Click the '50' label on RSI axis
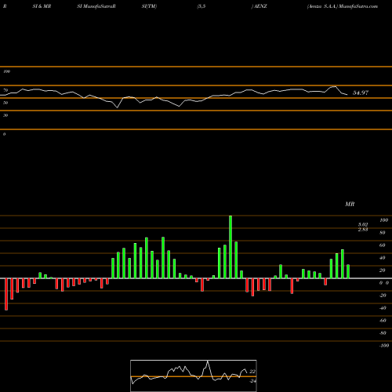This screenshot has width=392, height=392. click(x=5, y=103)
